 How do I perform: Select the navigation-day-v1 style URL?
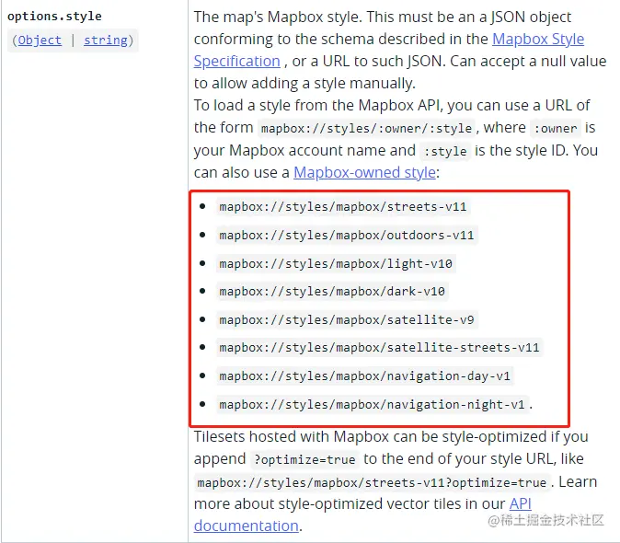(364, 376)
